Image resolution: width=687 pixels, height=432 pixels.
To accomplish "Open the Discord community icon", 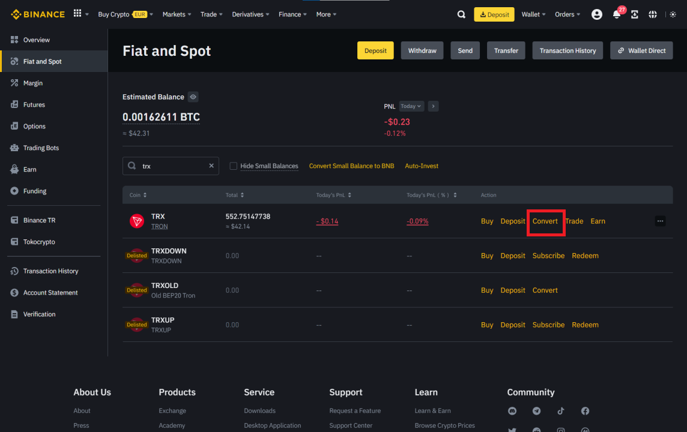I will 512,411.
